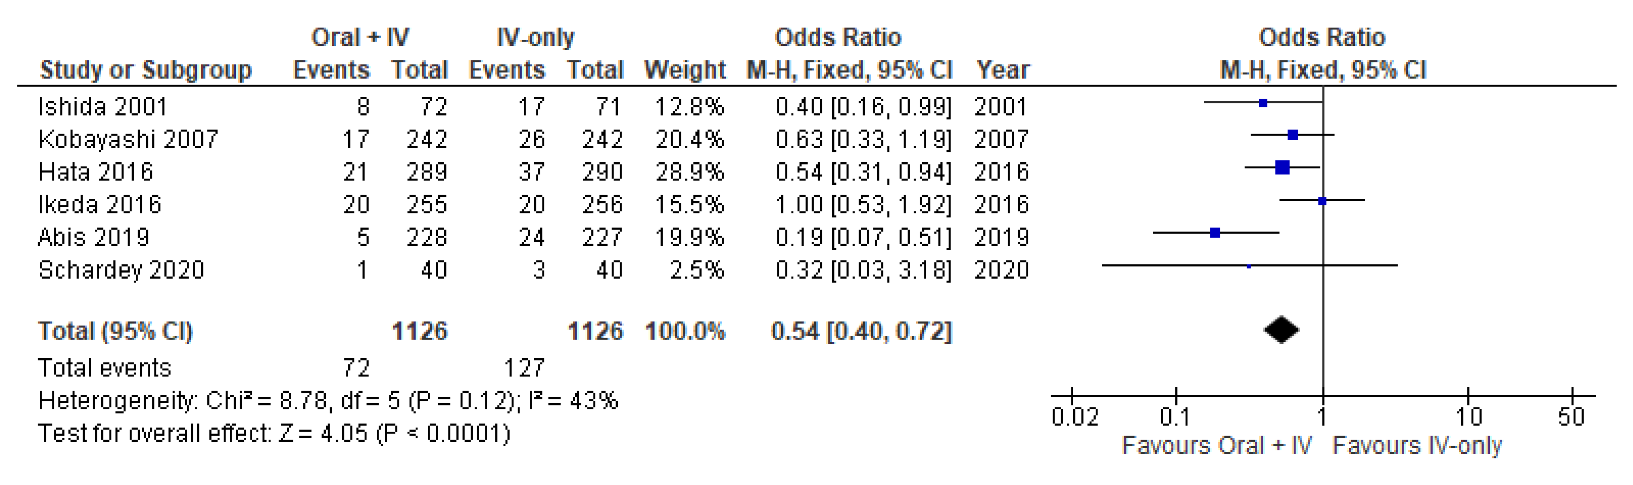Click the blue square marker for Ishida 2001
Viewport: 1633px width, 485px height.
tap(1263, 102)
